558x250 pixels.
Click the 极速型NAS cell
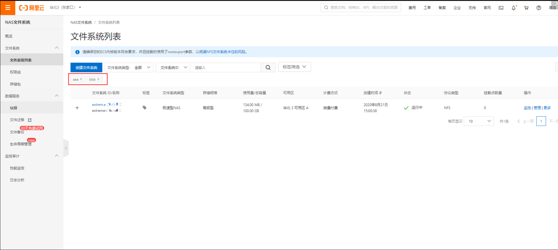pos(172,108)
